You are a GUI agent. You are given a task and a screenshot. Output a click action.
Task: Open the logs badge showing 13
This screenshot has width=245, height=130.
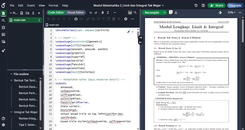170,12
